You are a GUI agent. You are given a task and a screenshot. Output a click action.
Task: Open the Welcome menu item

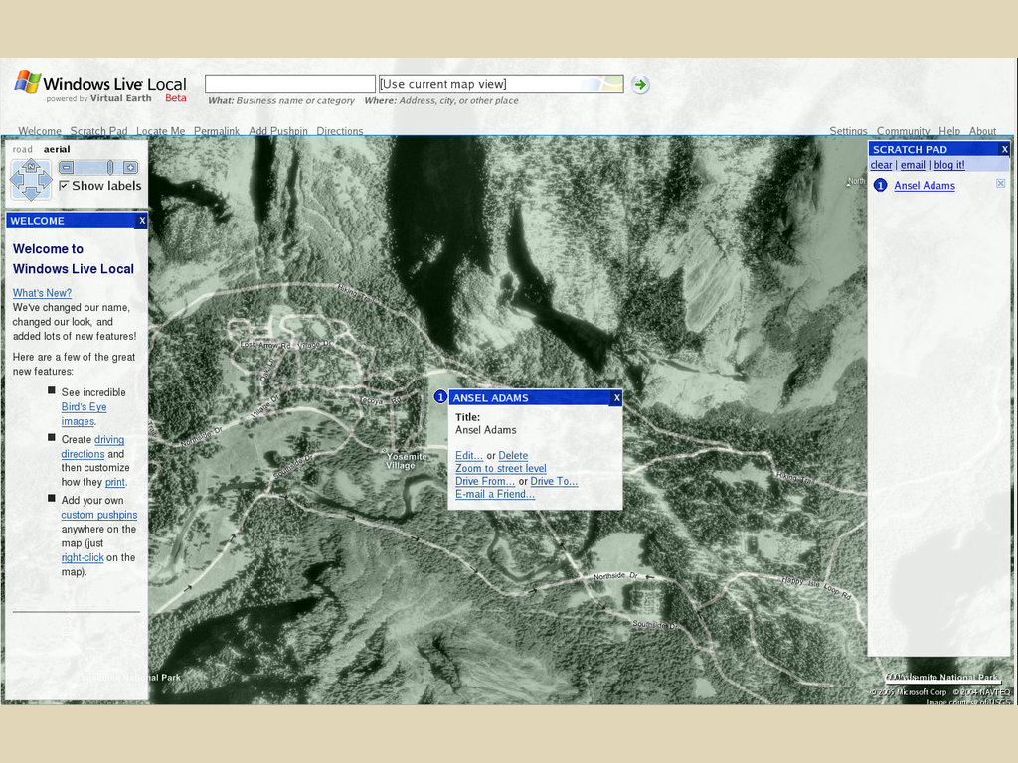(x=40, y=131)
